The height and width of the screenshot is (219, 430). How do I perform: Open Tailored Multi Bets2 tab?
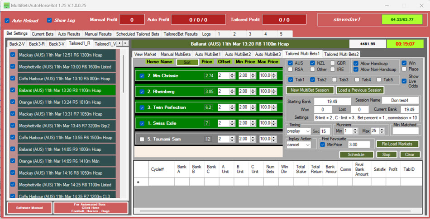pyautogui.click(x=341, y=54)
